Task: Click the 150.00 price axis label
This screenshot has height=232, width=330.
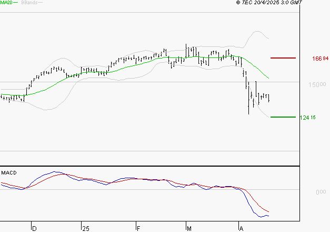Action: 317,84
